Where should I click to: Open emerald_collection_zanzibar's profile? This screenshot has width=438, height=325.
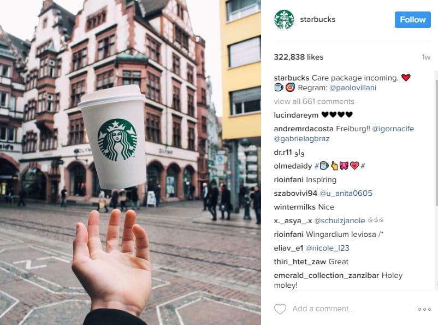coord(326,276)
